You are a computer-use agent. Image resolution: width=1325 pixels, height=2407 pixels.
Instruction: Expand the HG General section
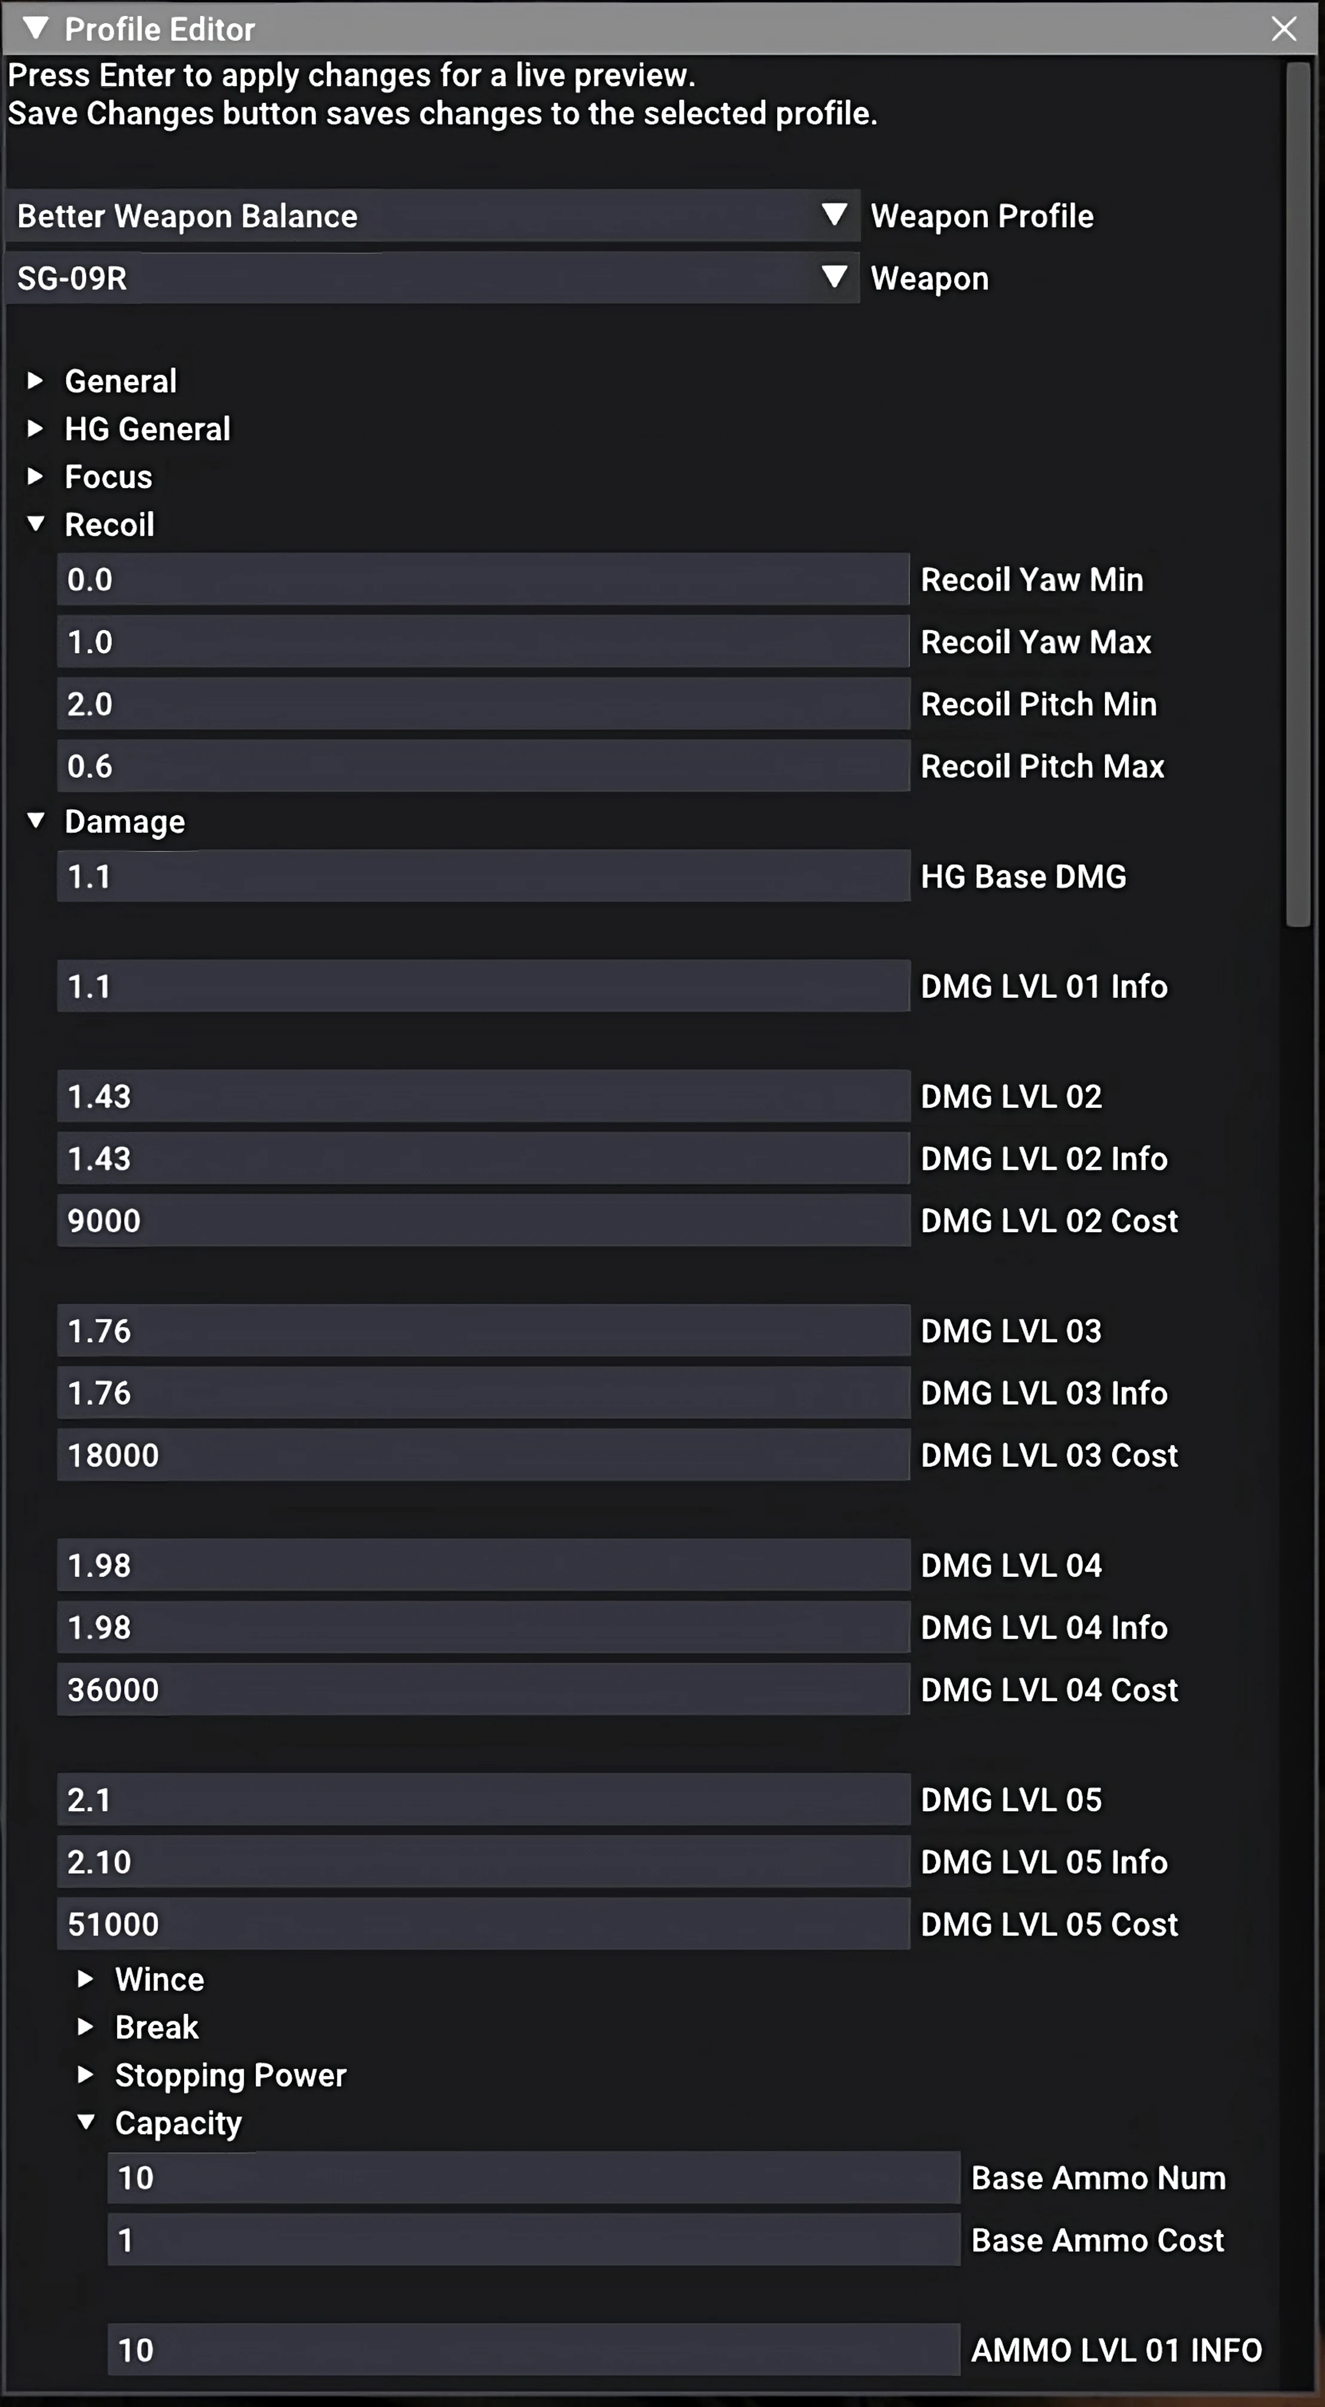tap(35, 428)
